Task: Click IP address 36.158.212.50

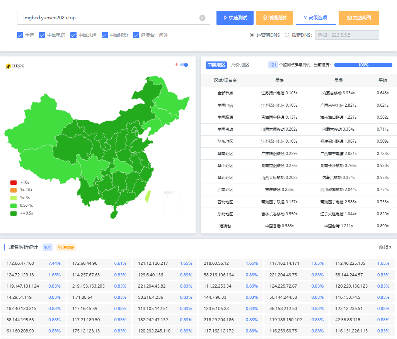Action: 283,308
